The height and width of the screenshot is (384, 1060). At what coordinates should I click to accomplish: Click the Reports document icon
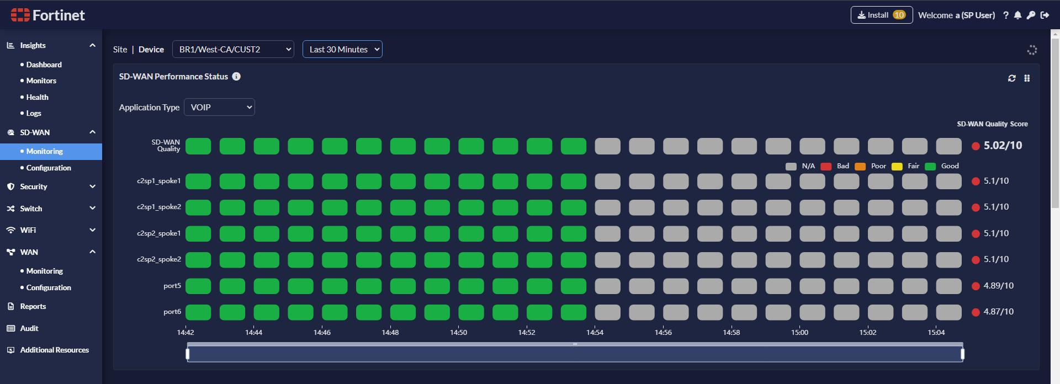10,306
